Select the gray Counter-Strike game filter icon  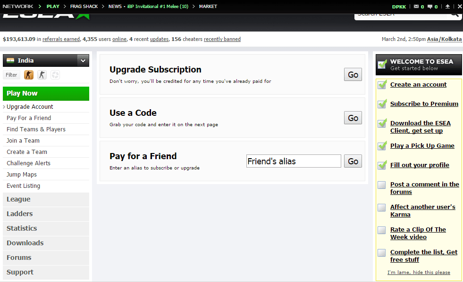[x=42, y=75]
